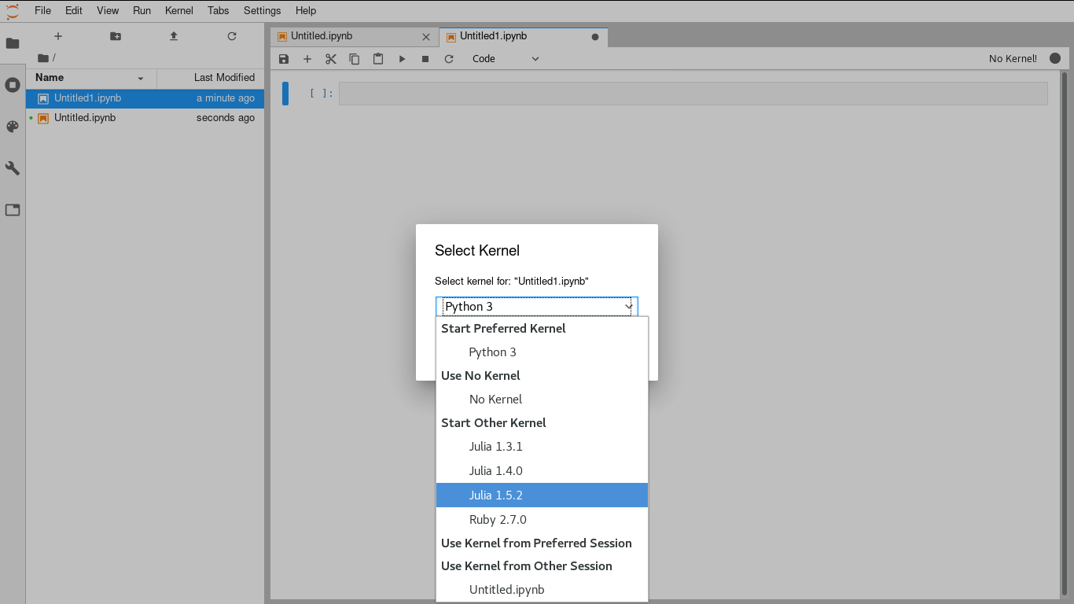Image resolution: width=1074 pixels, height=604 pixels.
Task: Choose the Untitled.ipynb session kernel
Action: pos(506,589)
